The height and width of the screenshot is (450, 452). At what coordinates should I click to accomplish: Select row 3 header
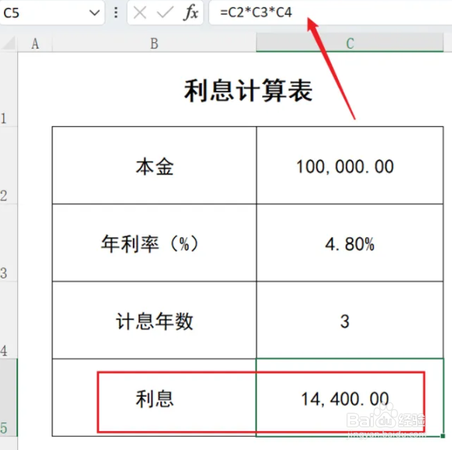(9, 243)
